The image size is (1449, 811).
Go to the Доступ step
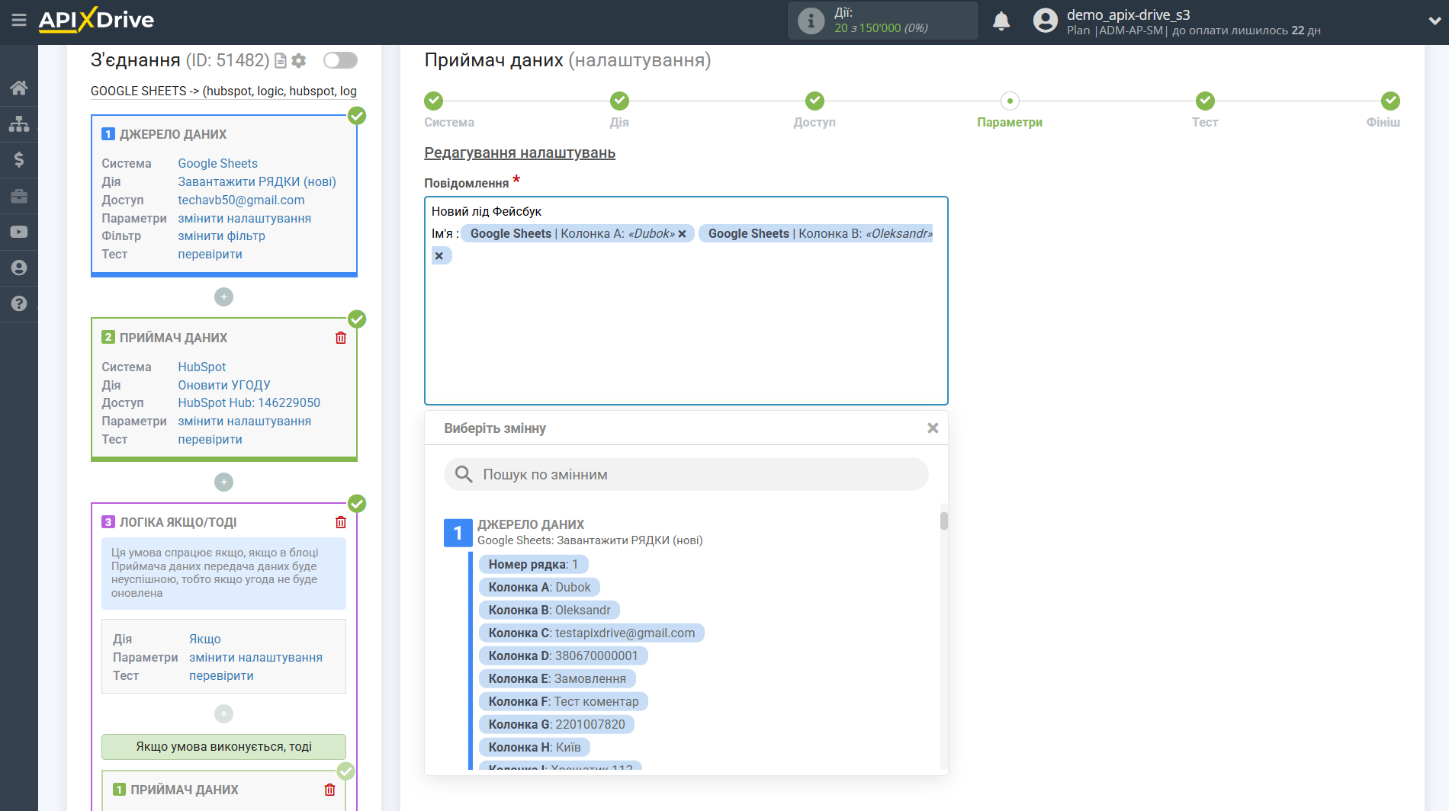[x=814, y=101]
